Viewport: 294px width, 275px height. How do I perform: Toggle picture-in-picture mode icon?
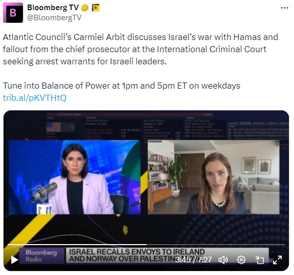click(x=260, y=260)
